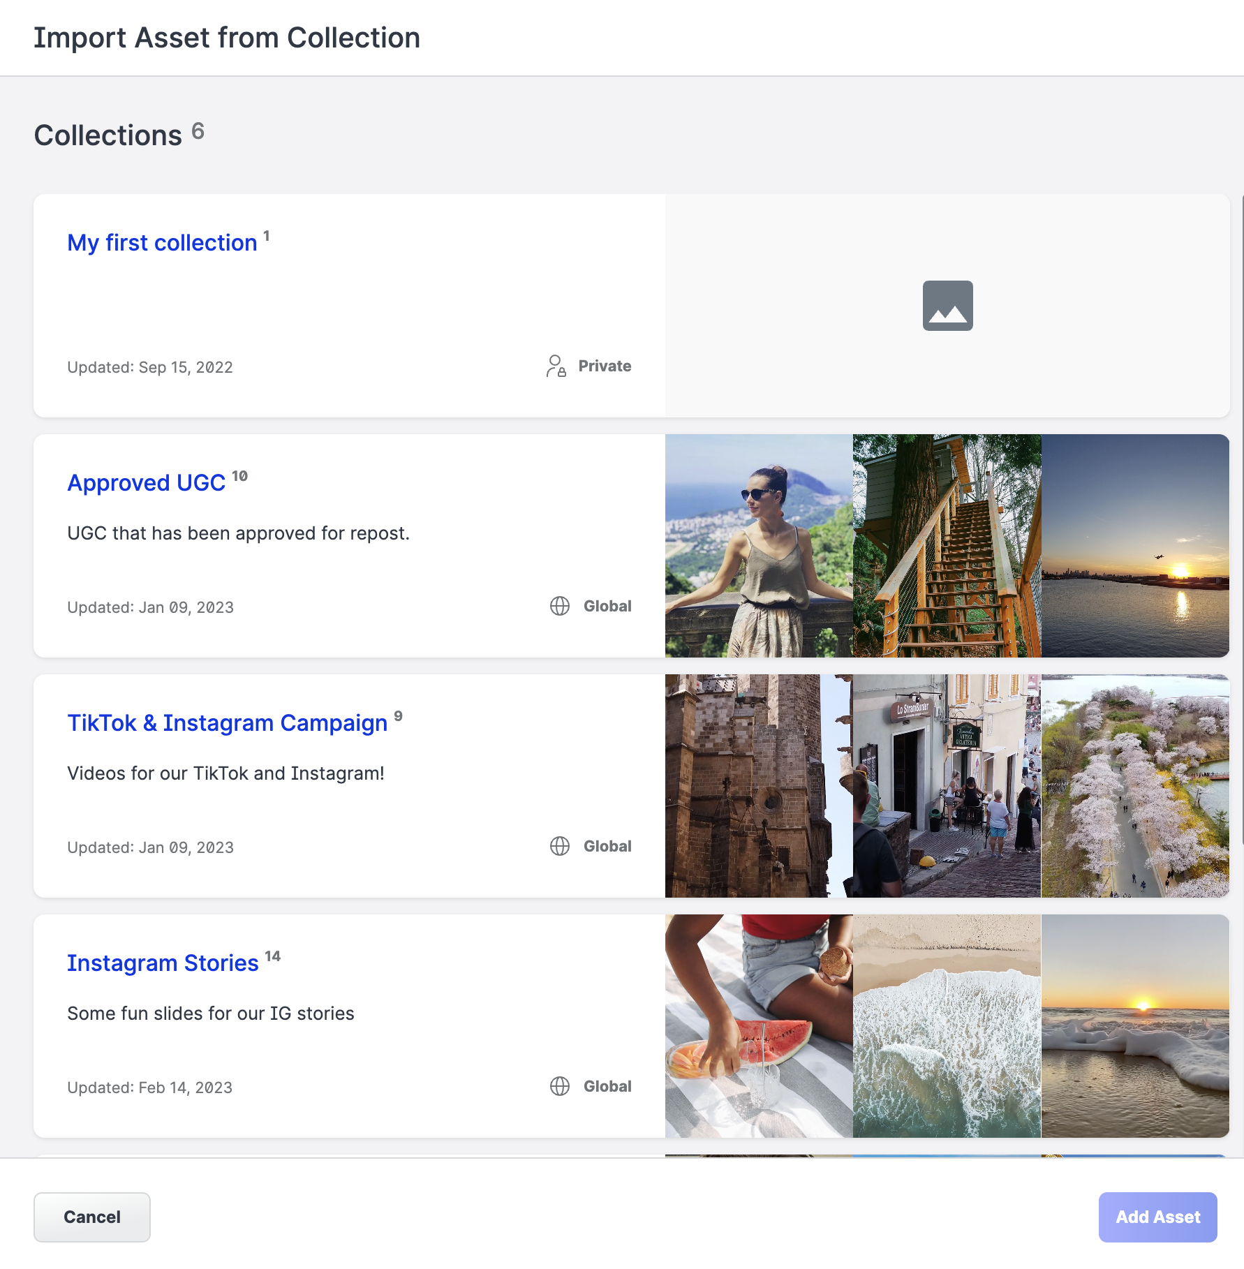Screen dimensions: 1244x1269
Task: Select the aerial ocean wave thumbnail
Action: pyautogui.click(x=947, y=1026)
